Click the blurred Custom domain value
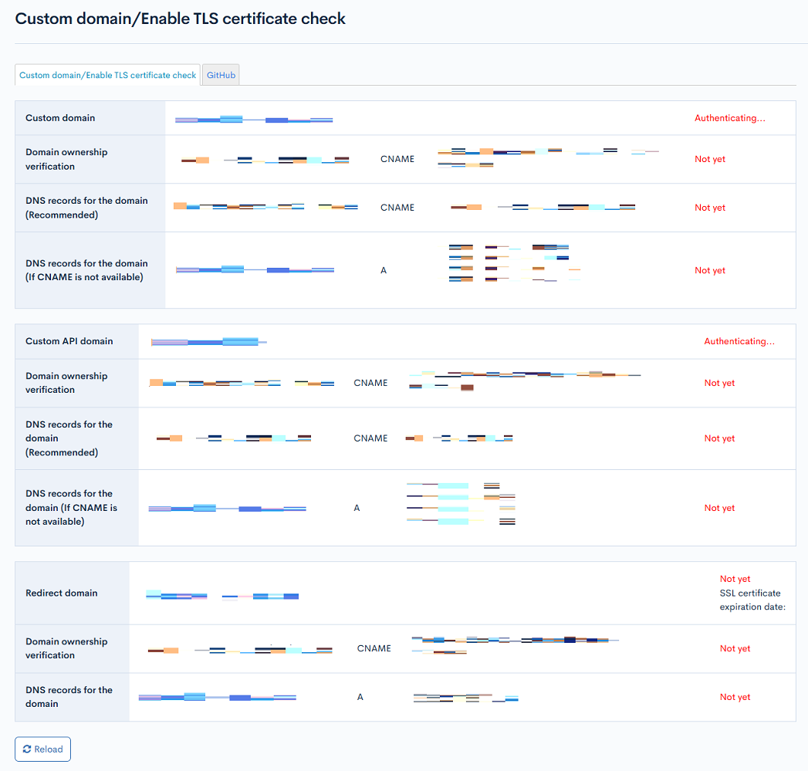The height and width of the screenshot is (771, 808). [253, 120]
